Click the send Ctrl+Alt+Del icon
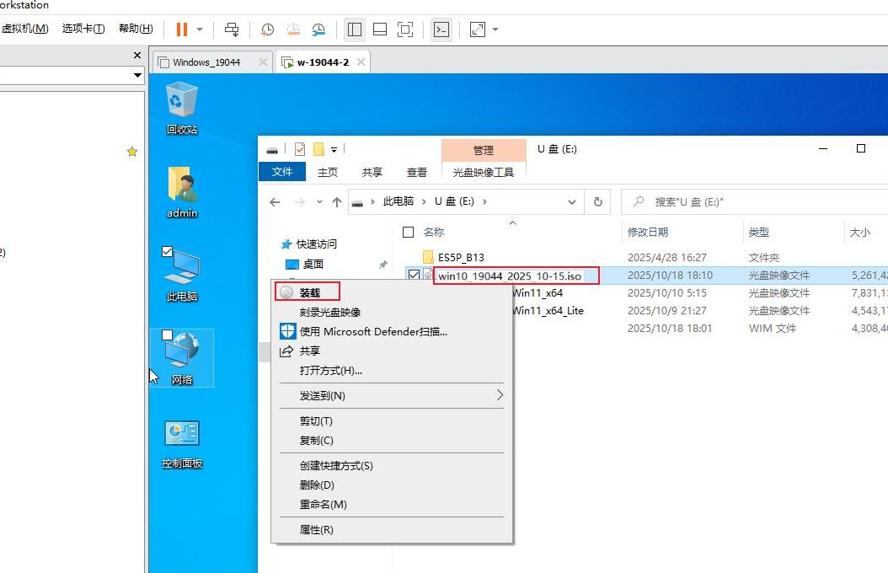The image size is (888, 573). (231, 29)
